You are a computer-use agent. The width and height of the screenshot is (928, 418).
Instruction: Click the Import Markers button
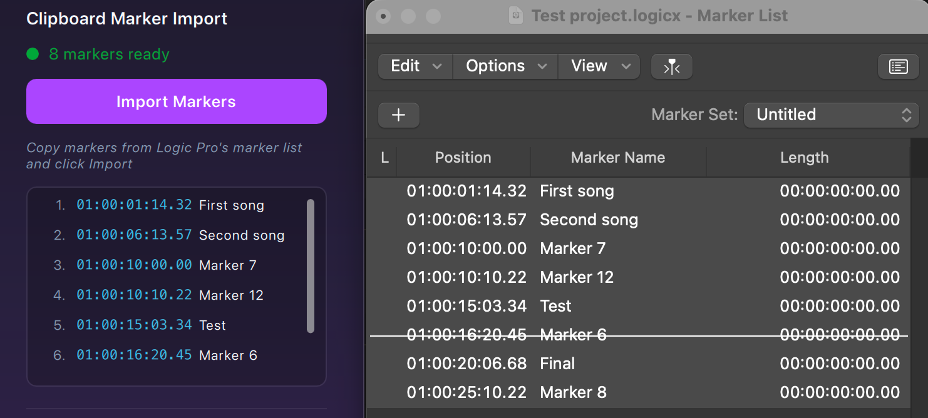pyautogui.click(x=177, y=101)
